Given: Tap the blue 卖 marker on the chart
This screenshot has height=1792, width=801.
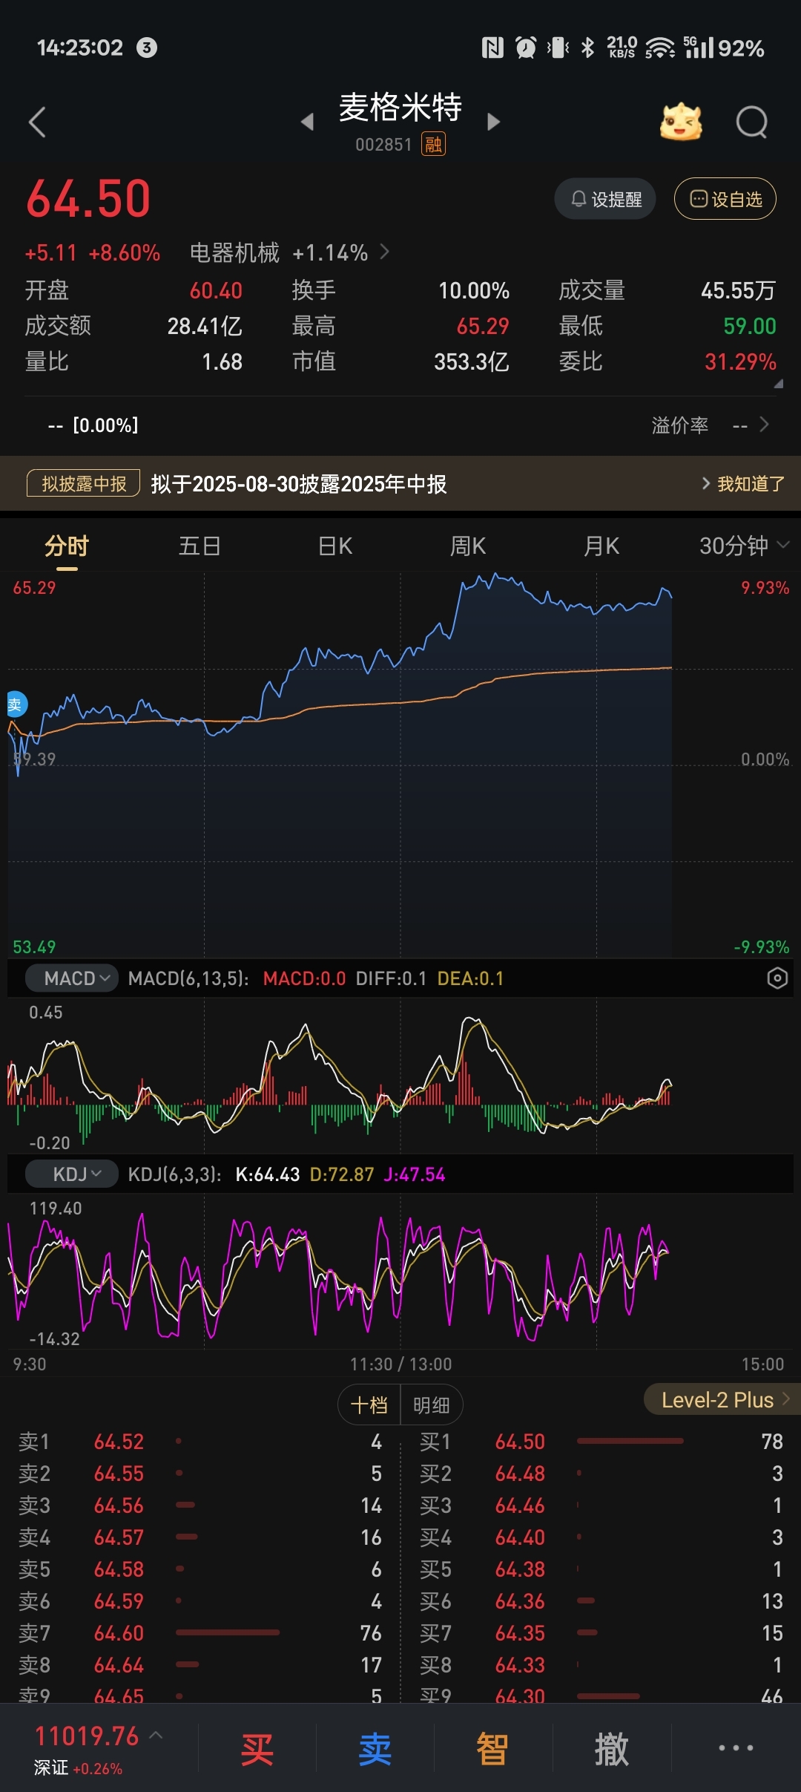Looking at the screenshot, I should point(16,704).
